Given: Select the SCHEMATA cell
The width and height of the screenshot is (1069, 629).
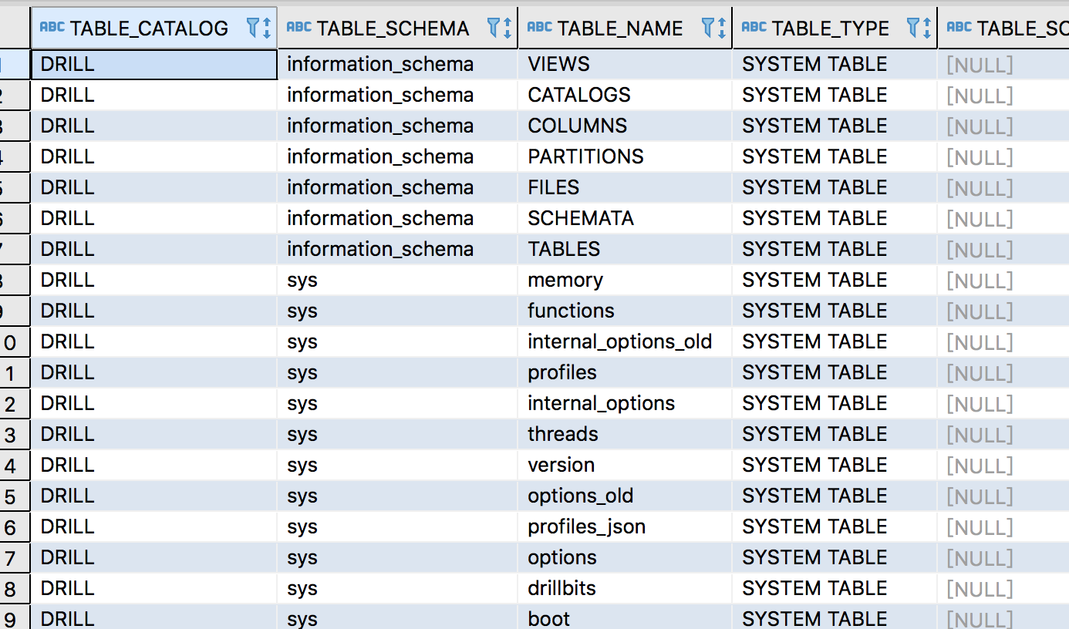Looking at the screenshot, I should coord(626,218).
